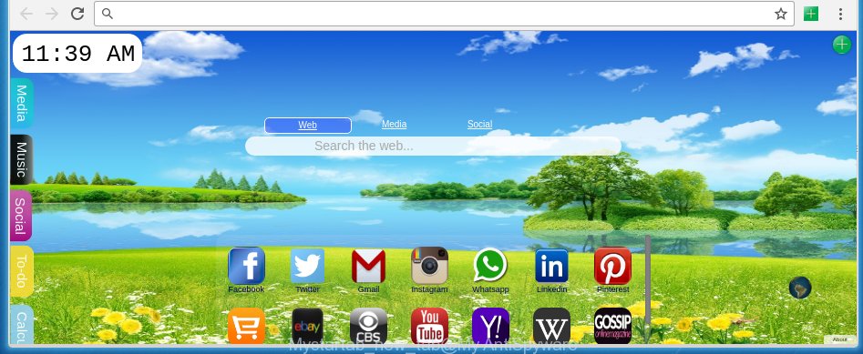Bookmark this page with the star icon
The height and width of the screenshot is (354, 863).
(780, 14)
